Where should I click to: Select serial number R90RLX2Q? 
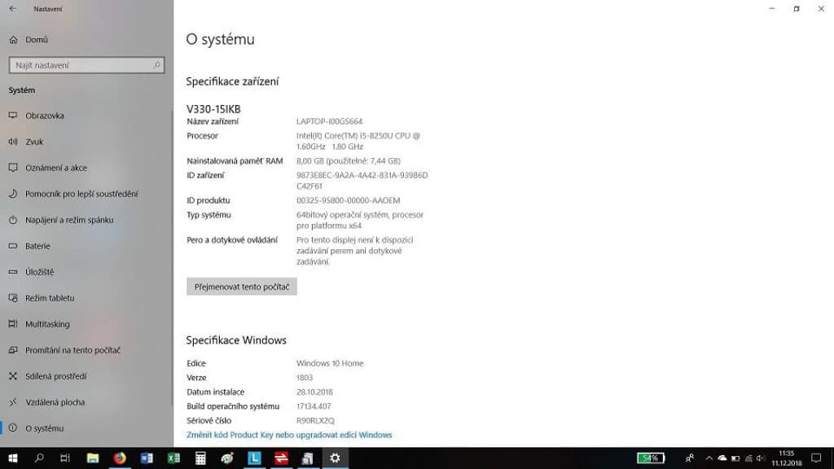click(x=315, y=421)
